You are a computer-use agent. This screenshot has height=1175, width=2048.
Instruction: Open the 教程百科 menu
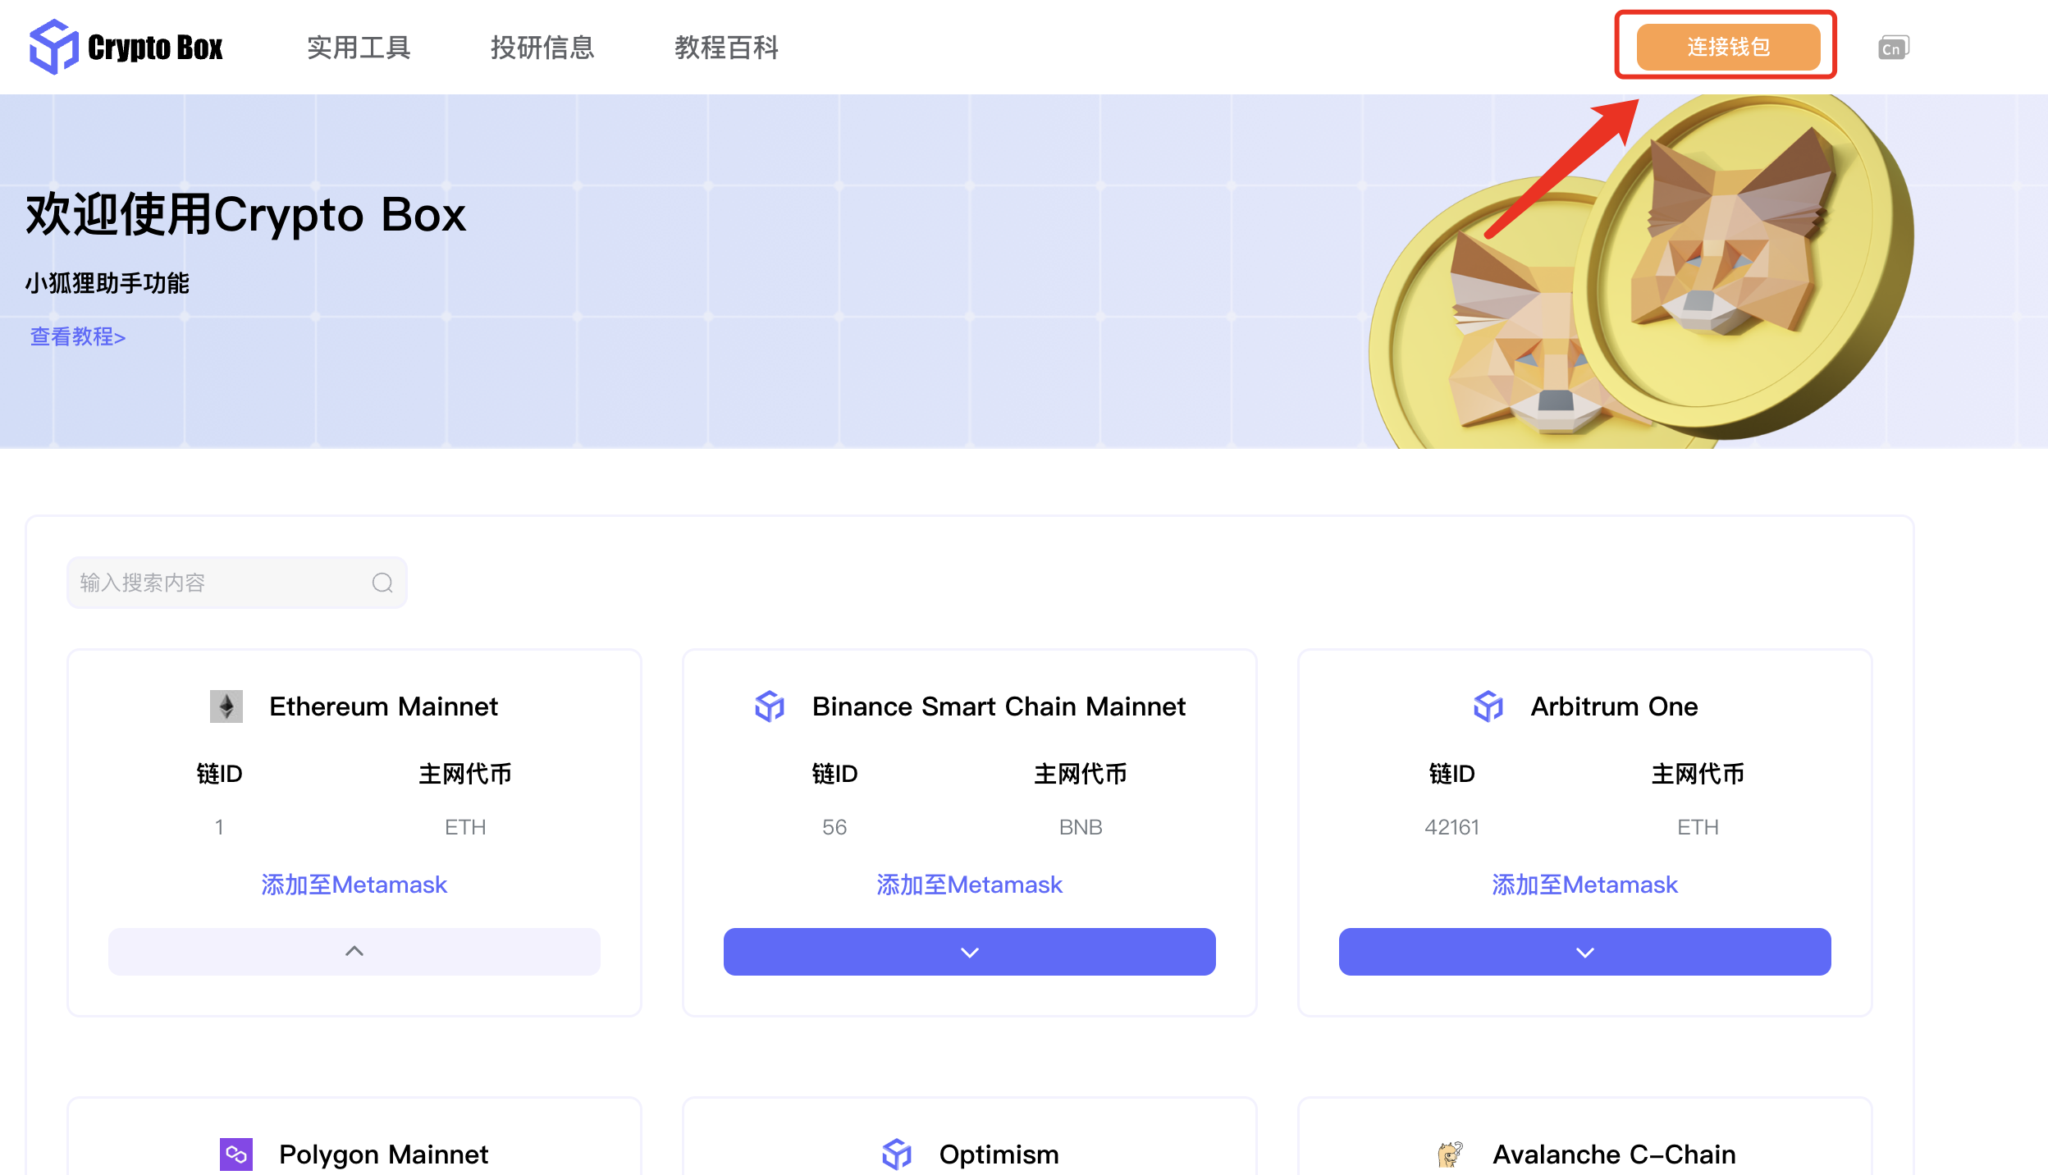click(727, 48)
